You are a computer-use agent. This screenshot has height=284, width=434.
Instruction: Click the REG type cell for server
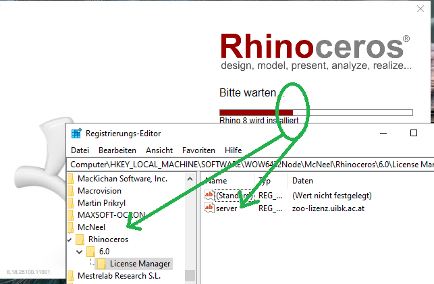click(x=270, y=208)
